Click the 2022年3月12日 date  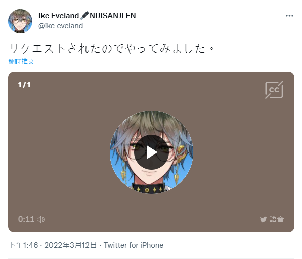[70, 245]
